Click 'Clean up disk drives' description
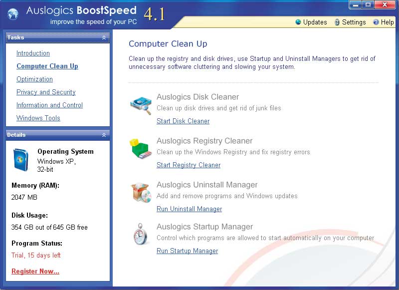Viewport: 399px width, 290px height. click(219, 108)
